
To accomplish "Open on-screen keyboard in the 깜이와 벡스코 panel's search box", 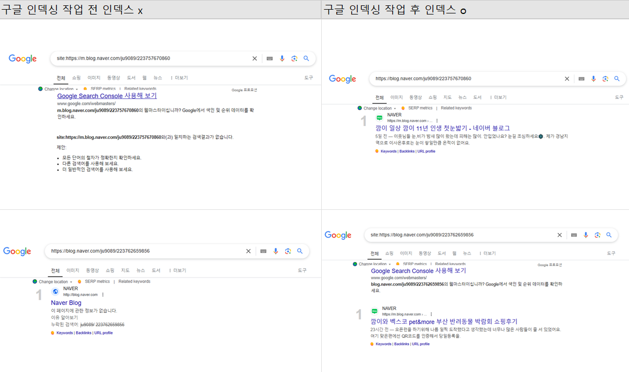I will point(574,235).
